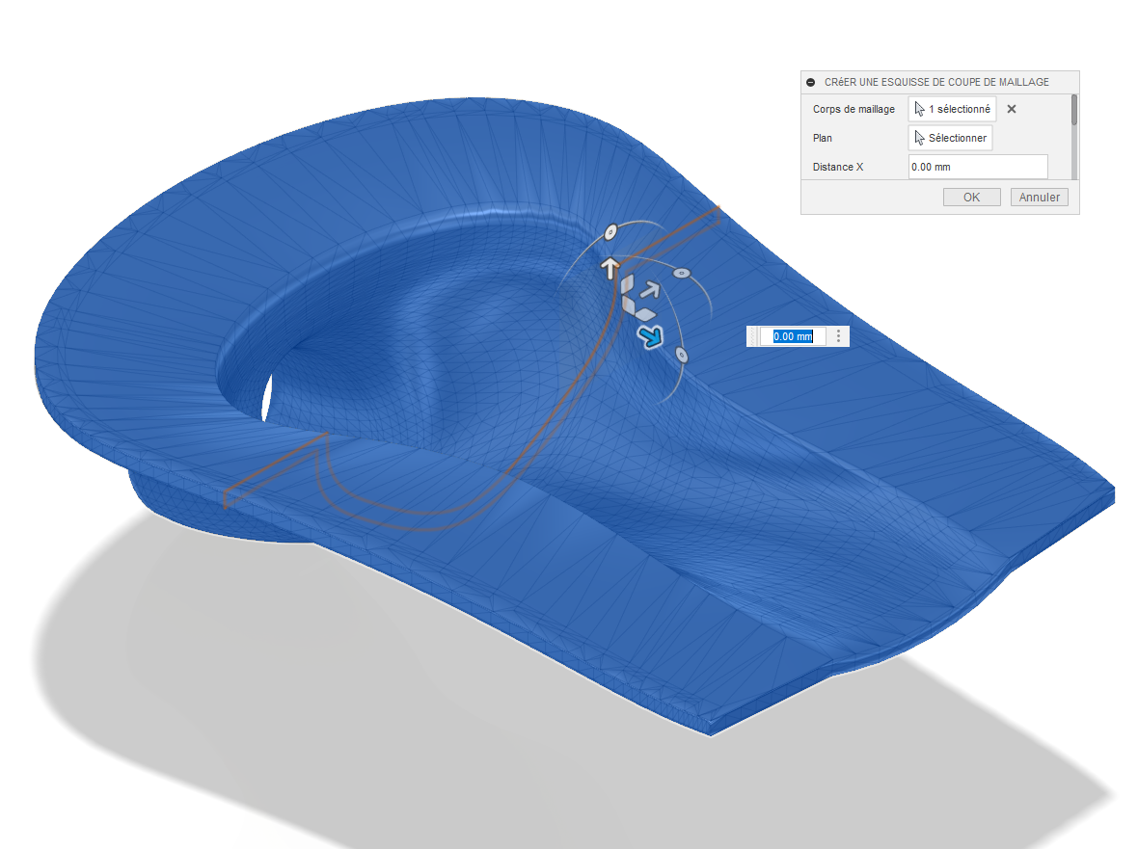
Task: Grab the lowest rotation handle on arc
Action: (x=682, y=356)
